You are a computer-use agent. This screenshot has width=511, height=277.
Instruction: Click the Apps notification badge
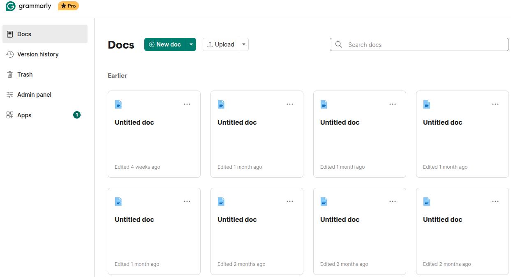click(76, 115)
